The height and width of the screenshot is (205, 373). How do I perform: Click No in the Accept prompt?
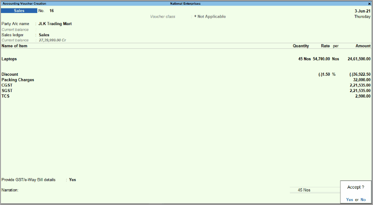pyautogui.click(x=363, y=199)
